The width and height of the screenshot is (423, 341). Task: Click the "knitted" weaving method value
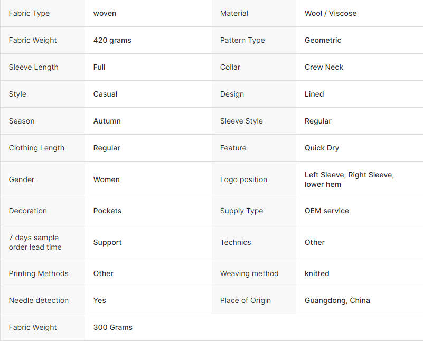[x=317, y=273]
